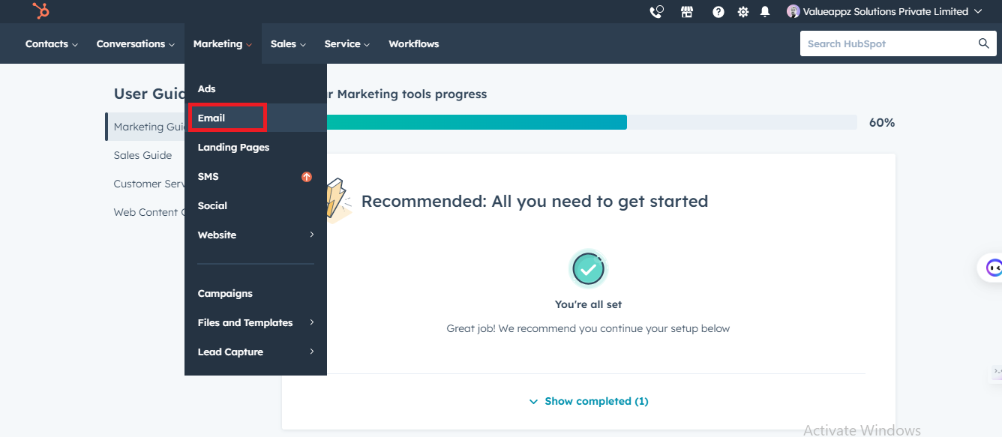
Task: Show completed setup items
Action: 587,401
